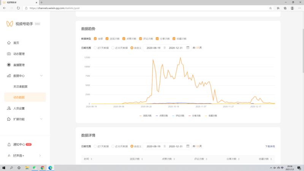Click the 人员设置 person icon
The width and height of the screenshot is (304, 171).
pos(9,108)
